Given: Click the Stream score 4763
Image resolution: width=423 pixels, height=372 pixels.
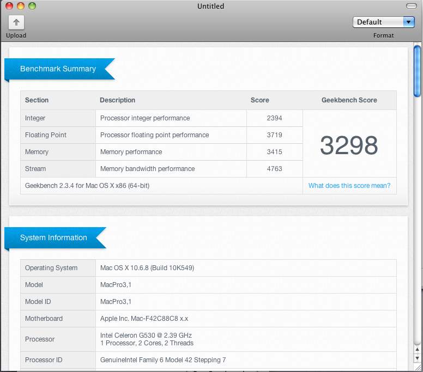Looking at the screenshot, I should (274, 169).
